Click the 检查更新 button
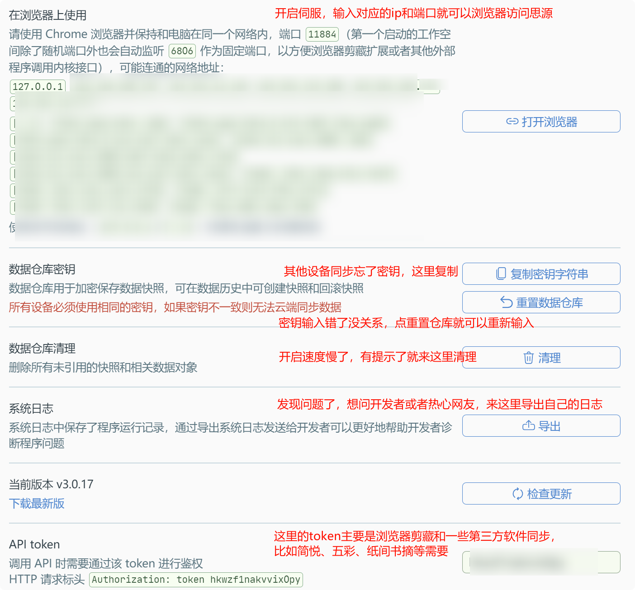The width and height of the screenshot is (635, 590). tap(541, 494)
